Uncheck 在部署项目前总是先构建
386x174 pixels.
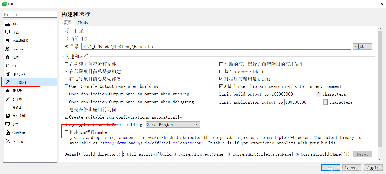[x=66, y=71]
